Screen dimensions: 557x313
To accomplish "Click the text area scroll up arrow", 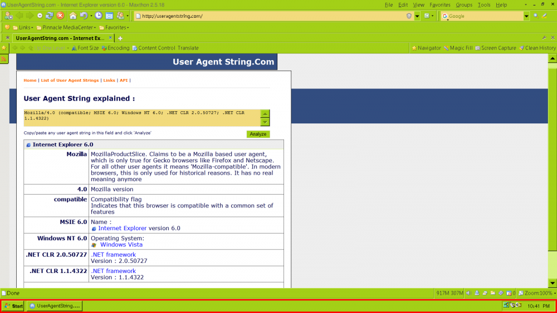I will point(265,113).
